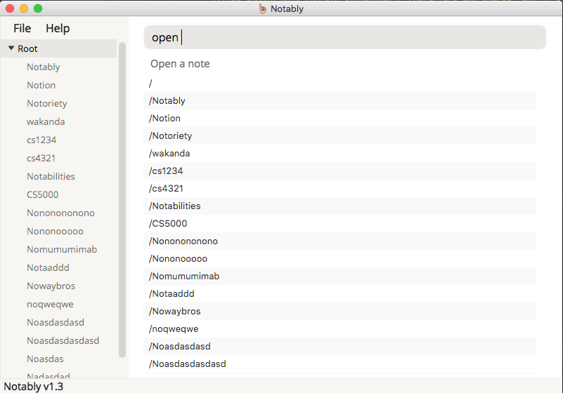Select Noasdasdasd in the sidebar tree

[x=56, y=322]
